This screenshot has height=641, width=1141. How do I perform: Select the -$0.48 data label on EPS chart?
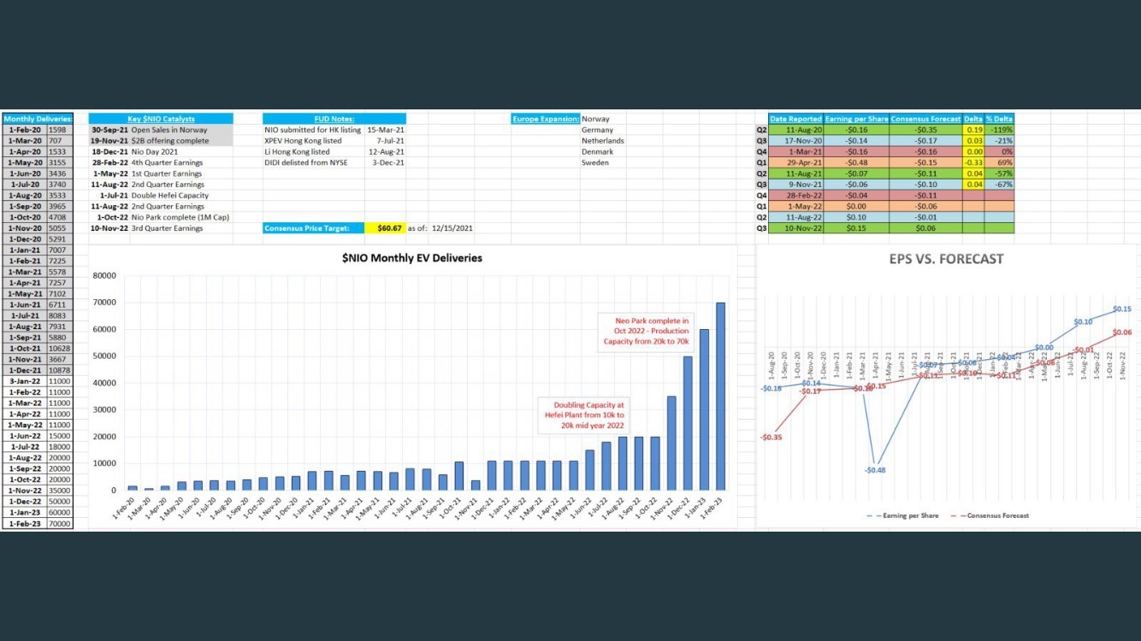[x=875, y=470]
